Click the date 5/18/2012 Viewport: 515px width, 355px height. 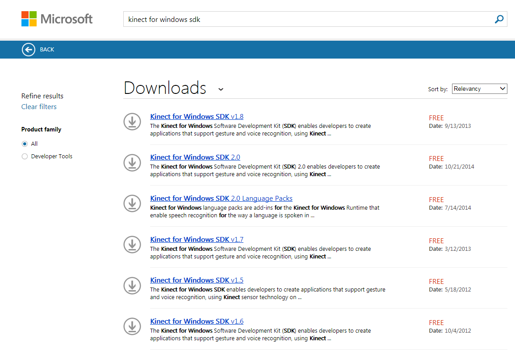pos(457,290)
